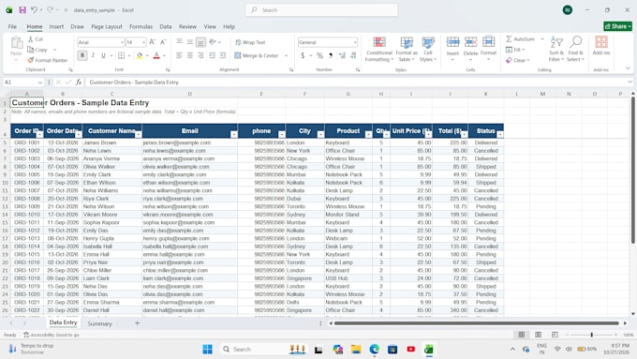
Task: Open Find & Select
Action: tap(575, 49)
